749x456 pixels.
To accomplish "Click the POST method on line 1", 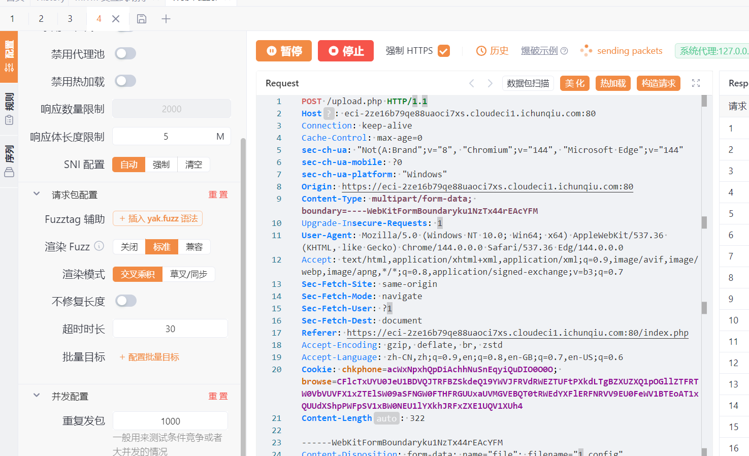I will coord(311,101).
